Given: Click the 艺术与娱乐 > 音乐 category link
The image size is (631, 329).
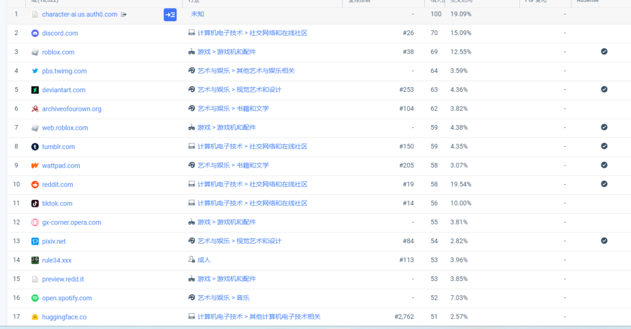Looking at the screenshot, I should point(223,298).
